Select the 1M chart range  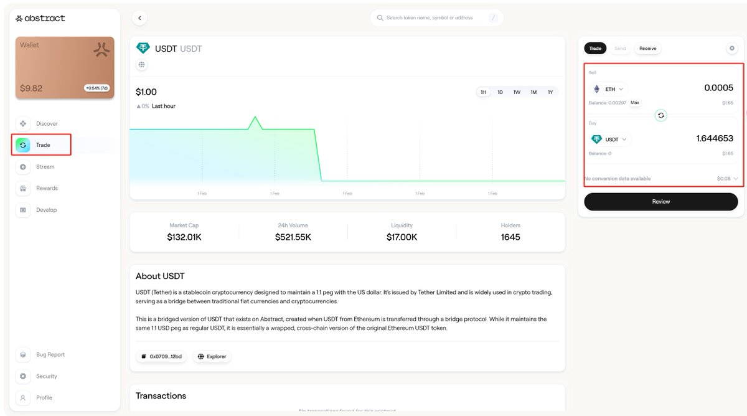(533, 92)
